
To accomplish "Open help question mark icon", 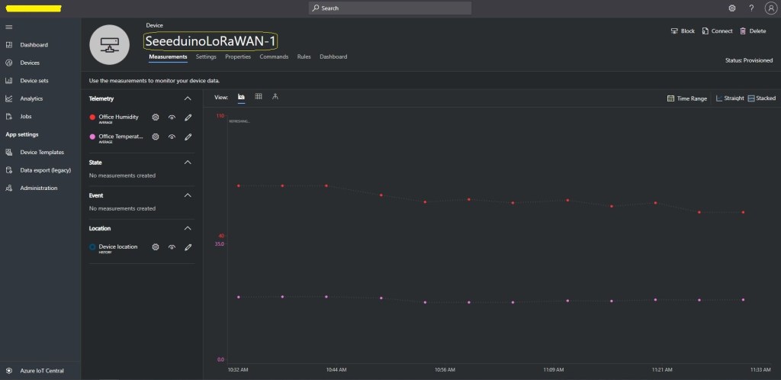I will (x=751, y=8).
